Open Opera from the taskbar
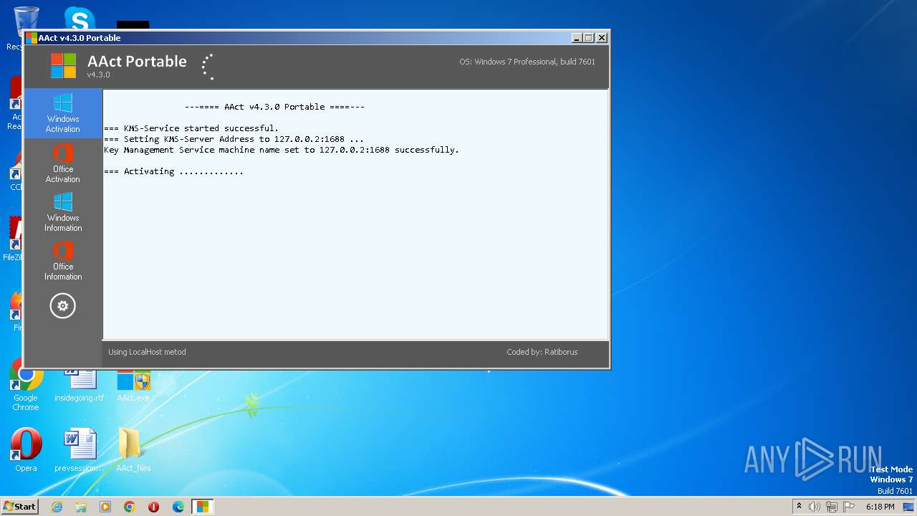The width and height of the screenshot is (917, 516). click(x=154, y=507)
